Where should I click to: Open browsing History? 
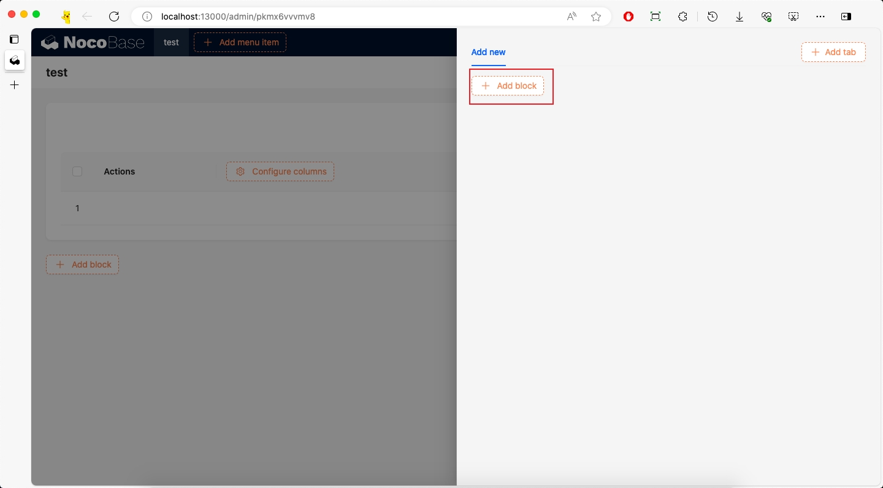[x=712, y=17]
